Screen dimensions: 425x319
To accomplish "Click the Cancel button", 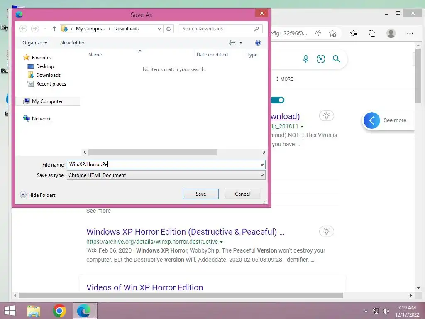I will [242, 194].
